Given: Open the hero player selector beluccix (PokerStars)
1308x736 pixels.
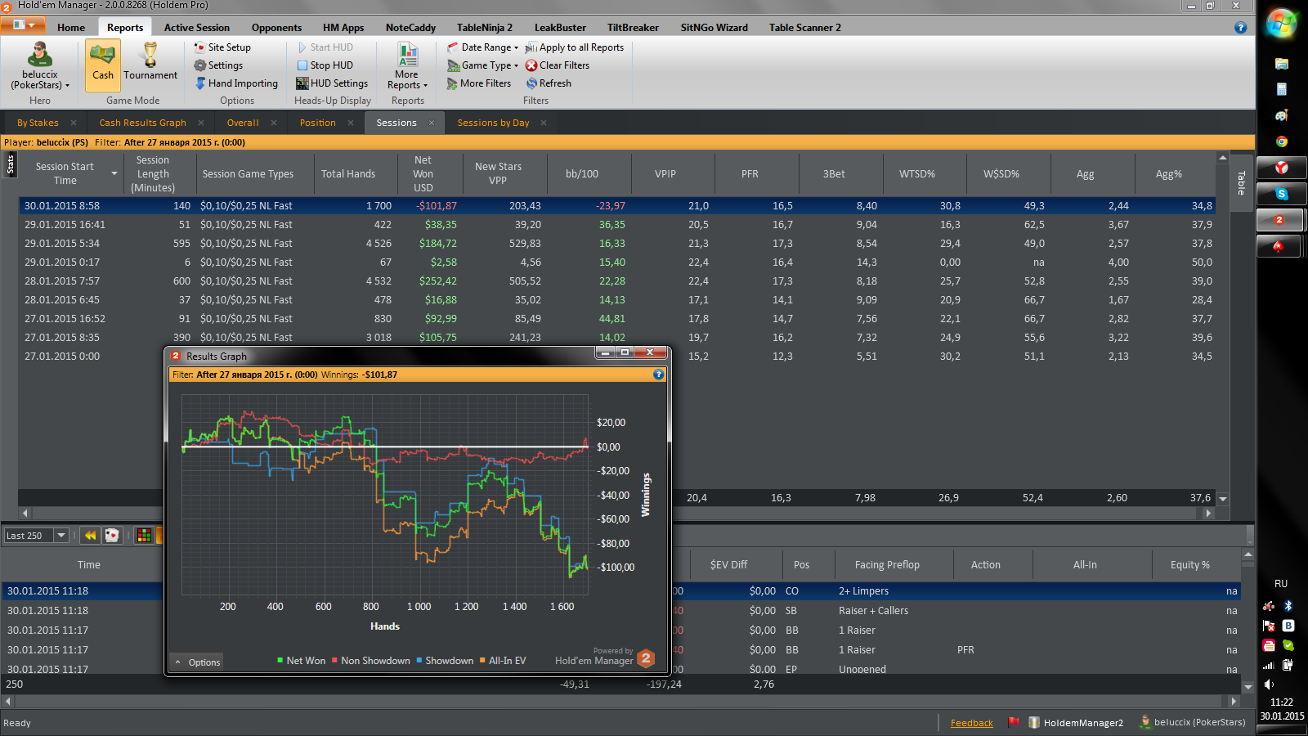Looking at the screenshot, I should [40, 65].
